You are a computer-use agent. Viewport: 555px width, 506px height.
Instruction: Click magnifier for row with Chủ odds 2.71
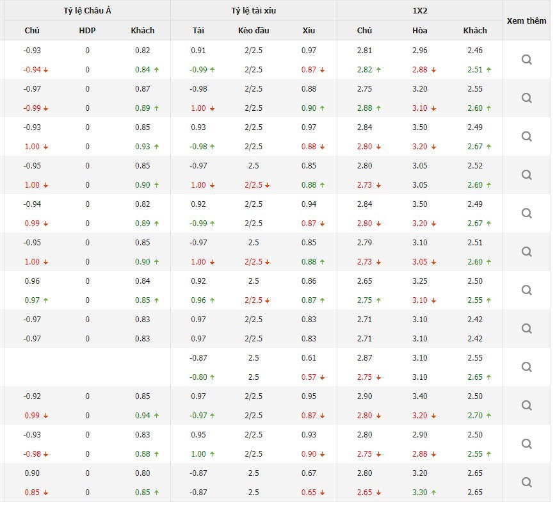point(526,329)
